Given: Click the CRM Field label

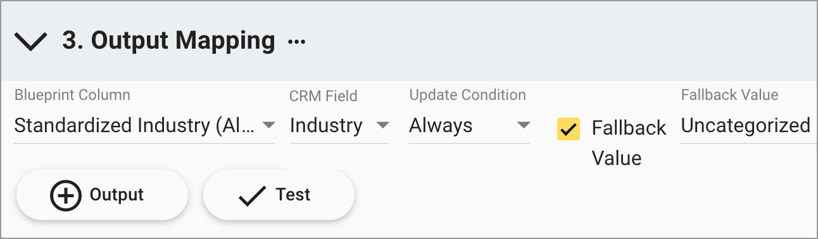Looking at the screenshot, I should coord(324,96).
